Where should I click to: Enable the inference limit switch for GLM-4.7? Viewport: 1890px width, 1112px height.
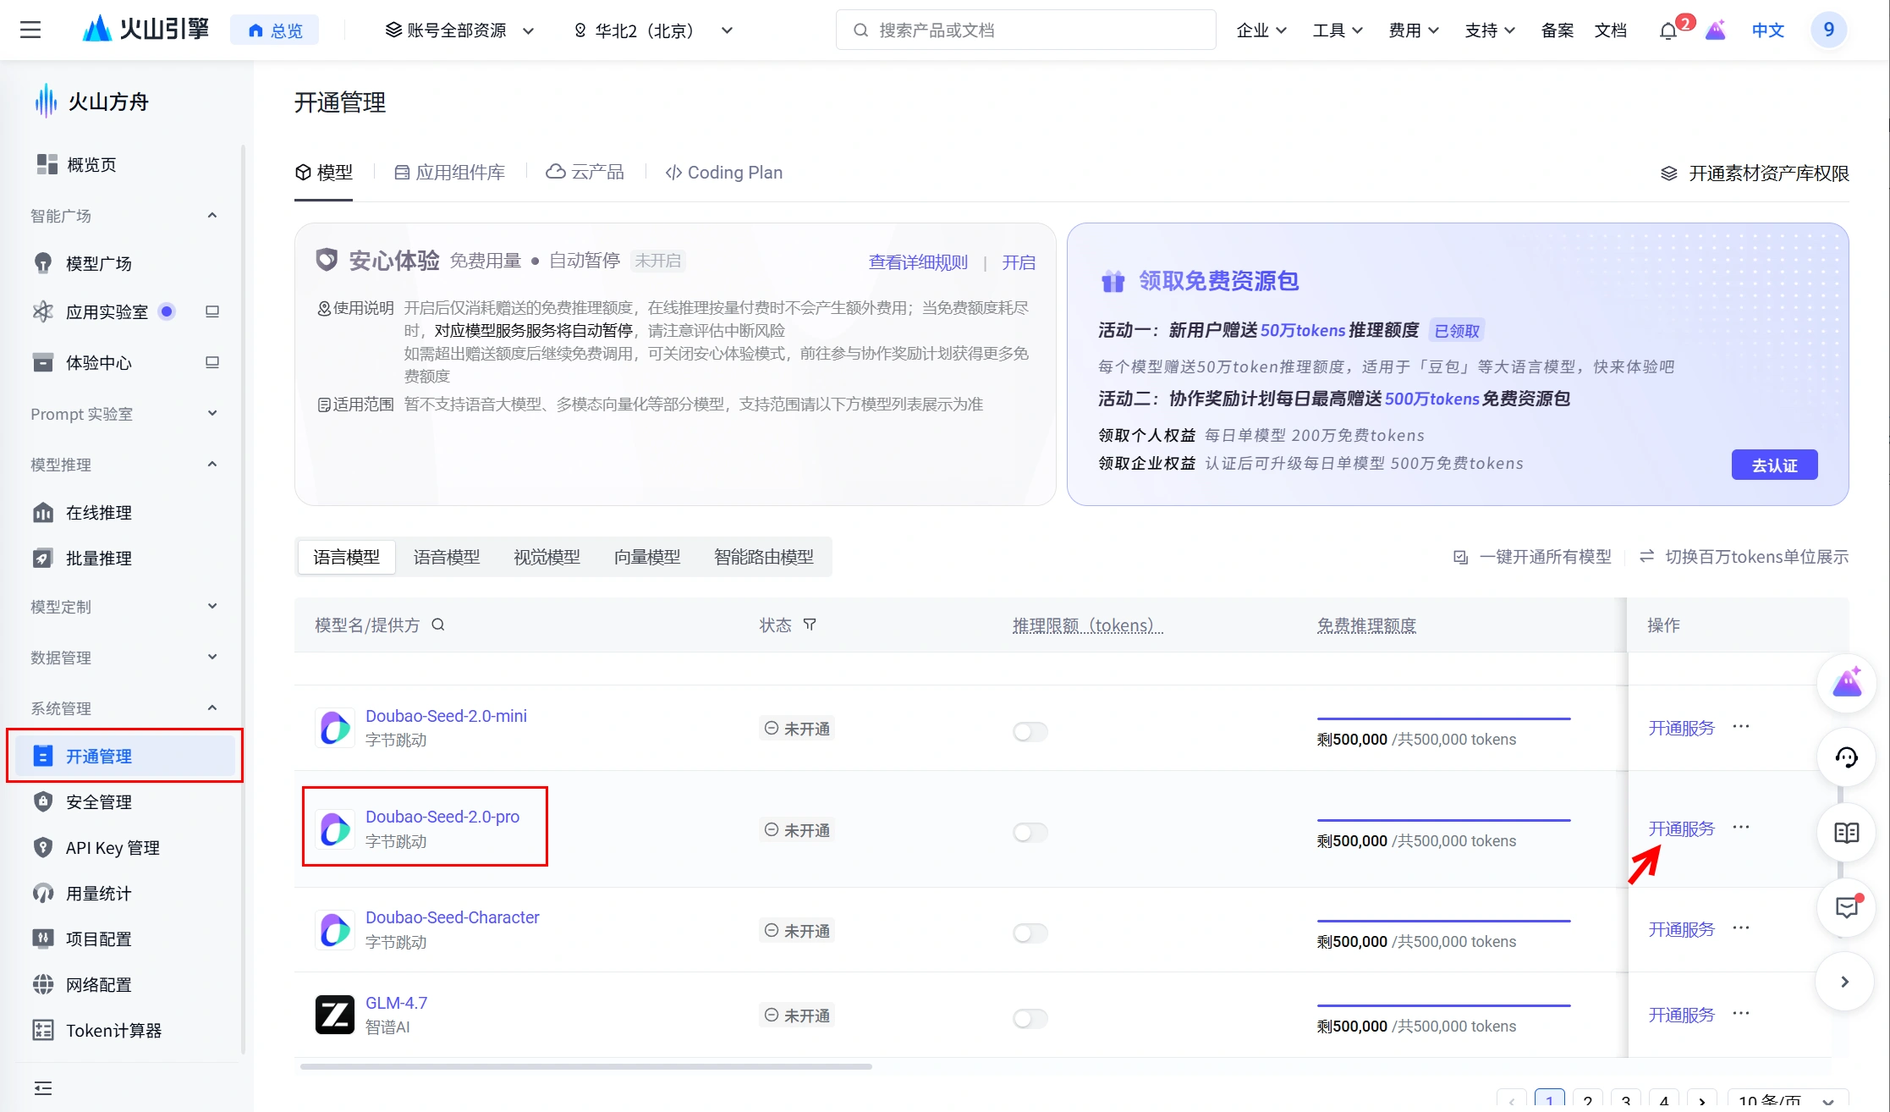pos(1030,1018)
